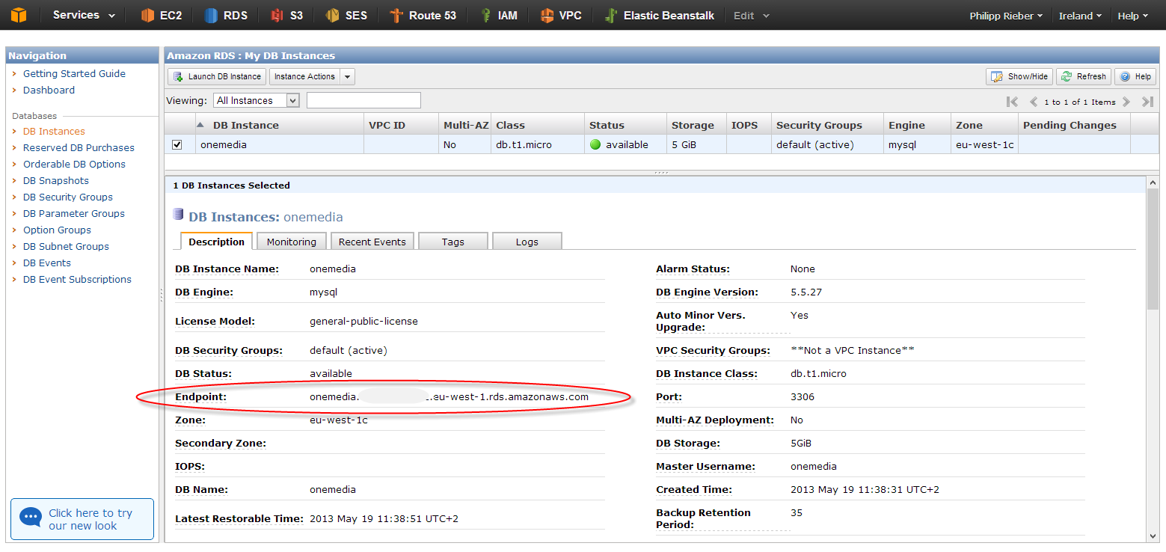Click the green available status indicator

click(x=595, y=144)
